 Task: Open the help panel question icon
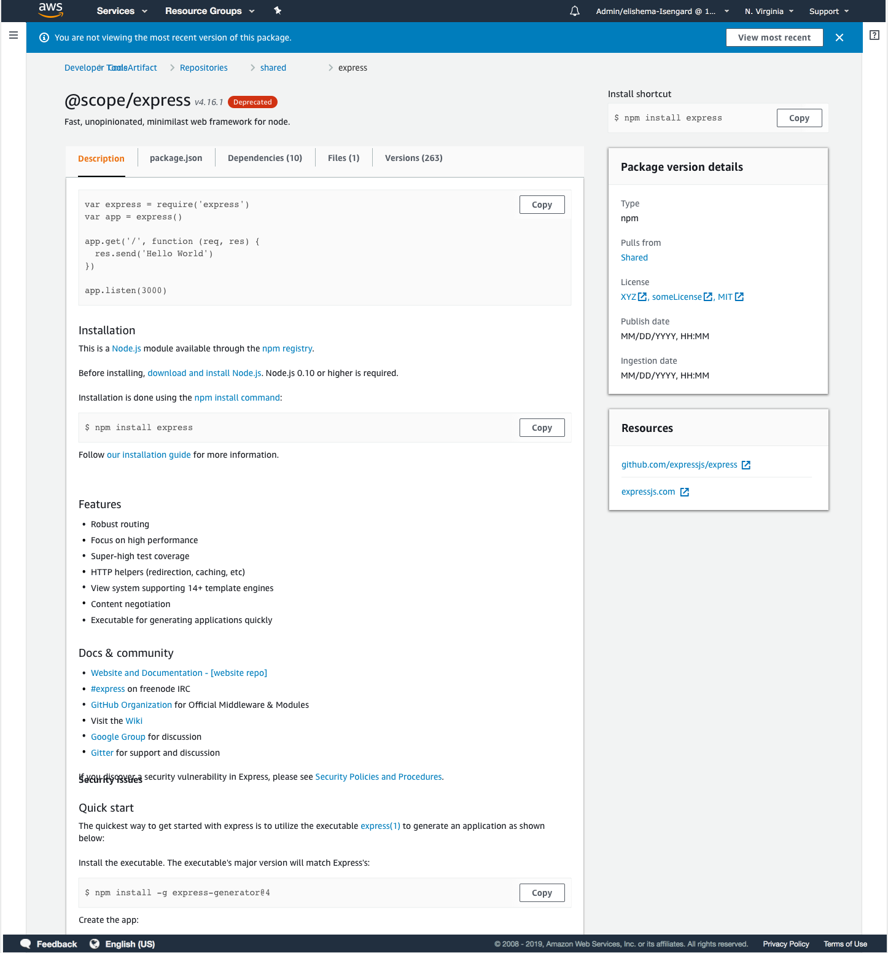tap(874, 35)
